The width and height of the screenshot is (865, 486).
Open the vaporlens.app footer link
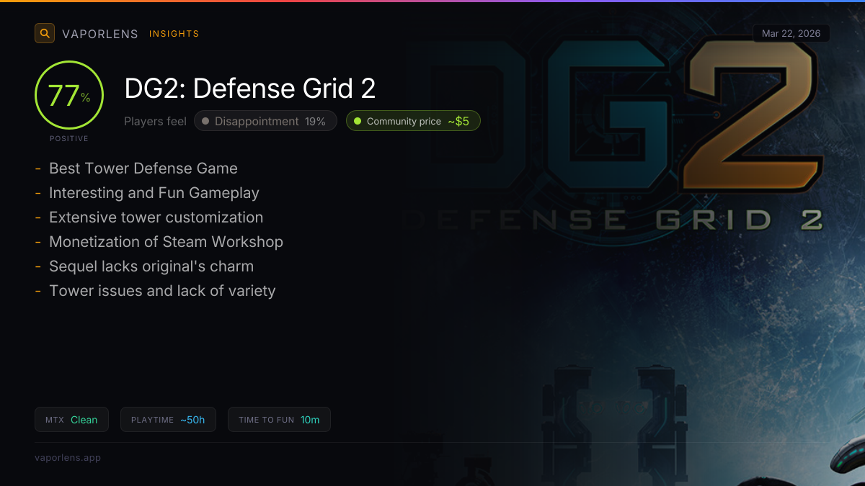tap(68, 457)
